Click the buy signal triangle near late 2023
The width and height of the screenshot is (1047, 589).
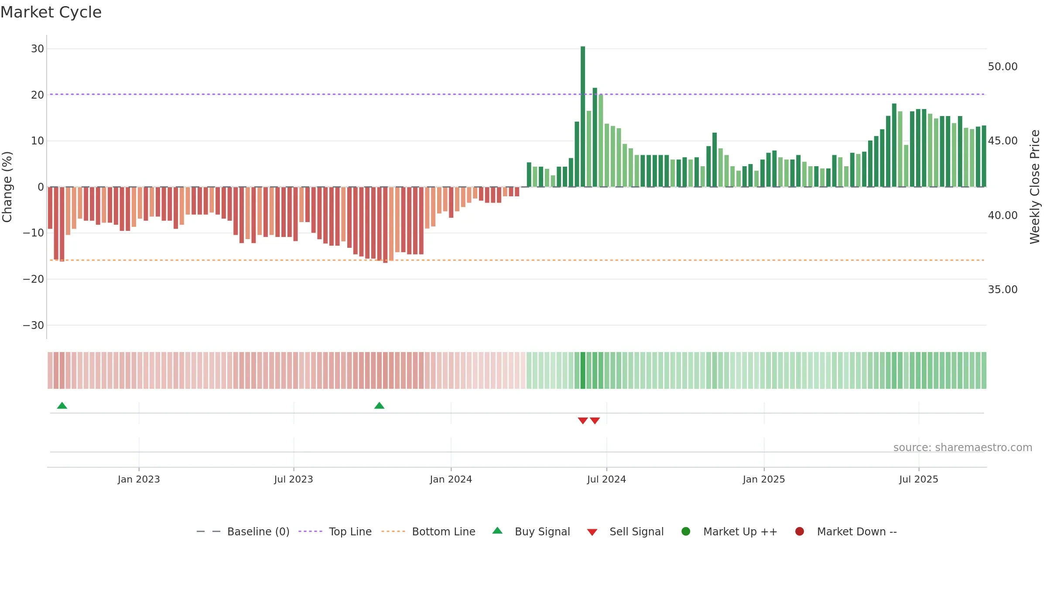point(379,405)
